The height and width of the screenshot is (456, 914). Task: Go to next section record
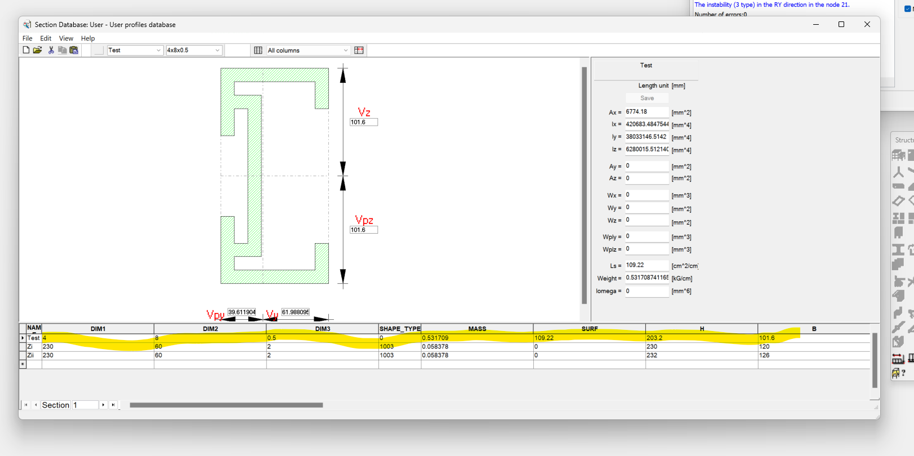[x=103, y=405]
